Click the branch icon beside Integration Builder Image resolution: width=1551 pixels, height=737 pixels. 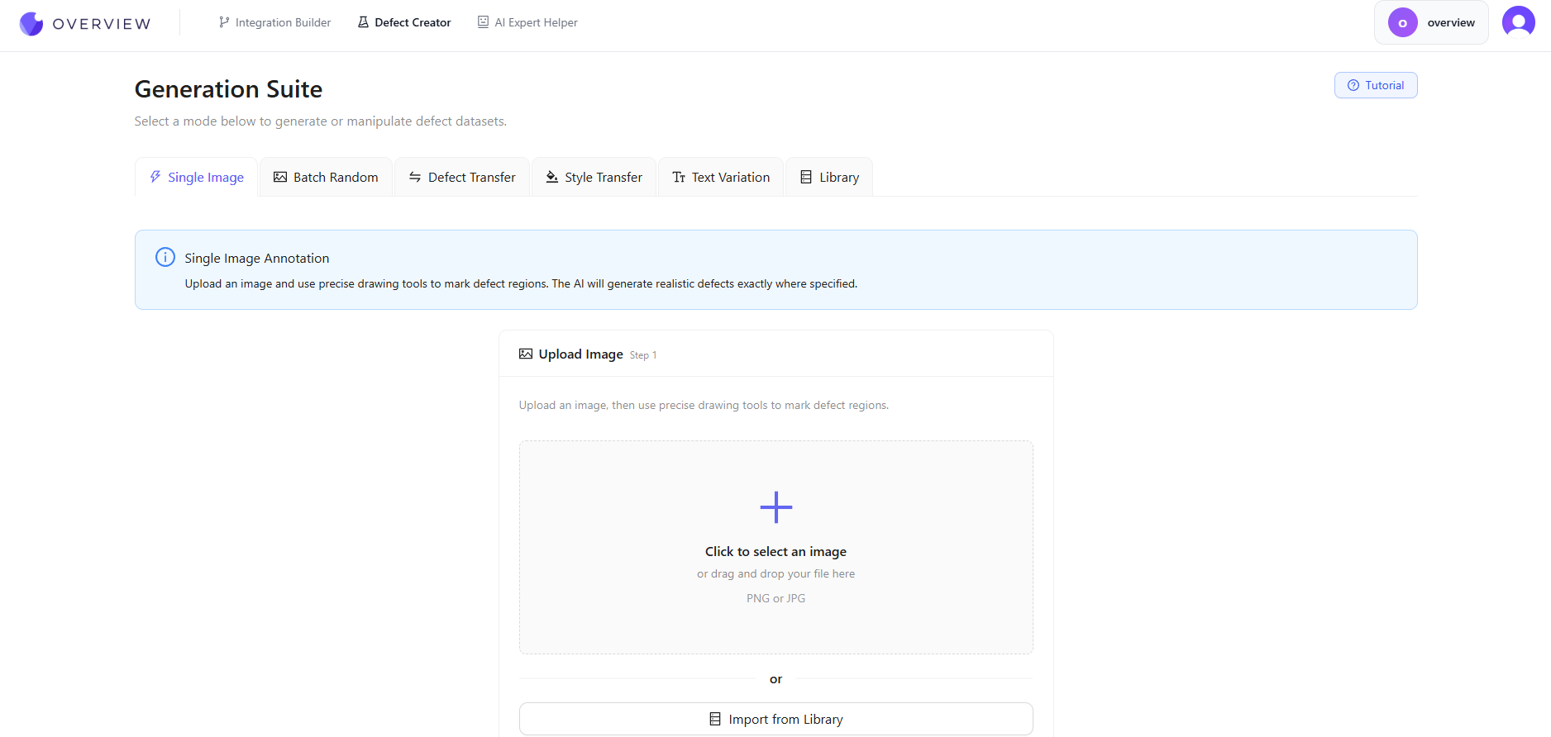(224, 22)
